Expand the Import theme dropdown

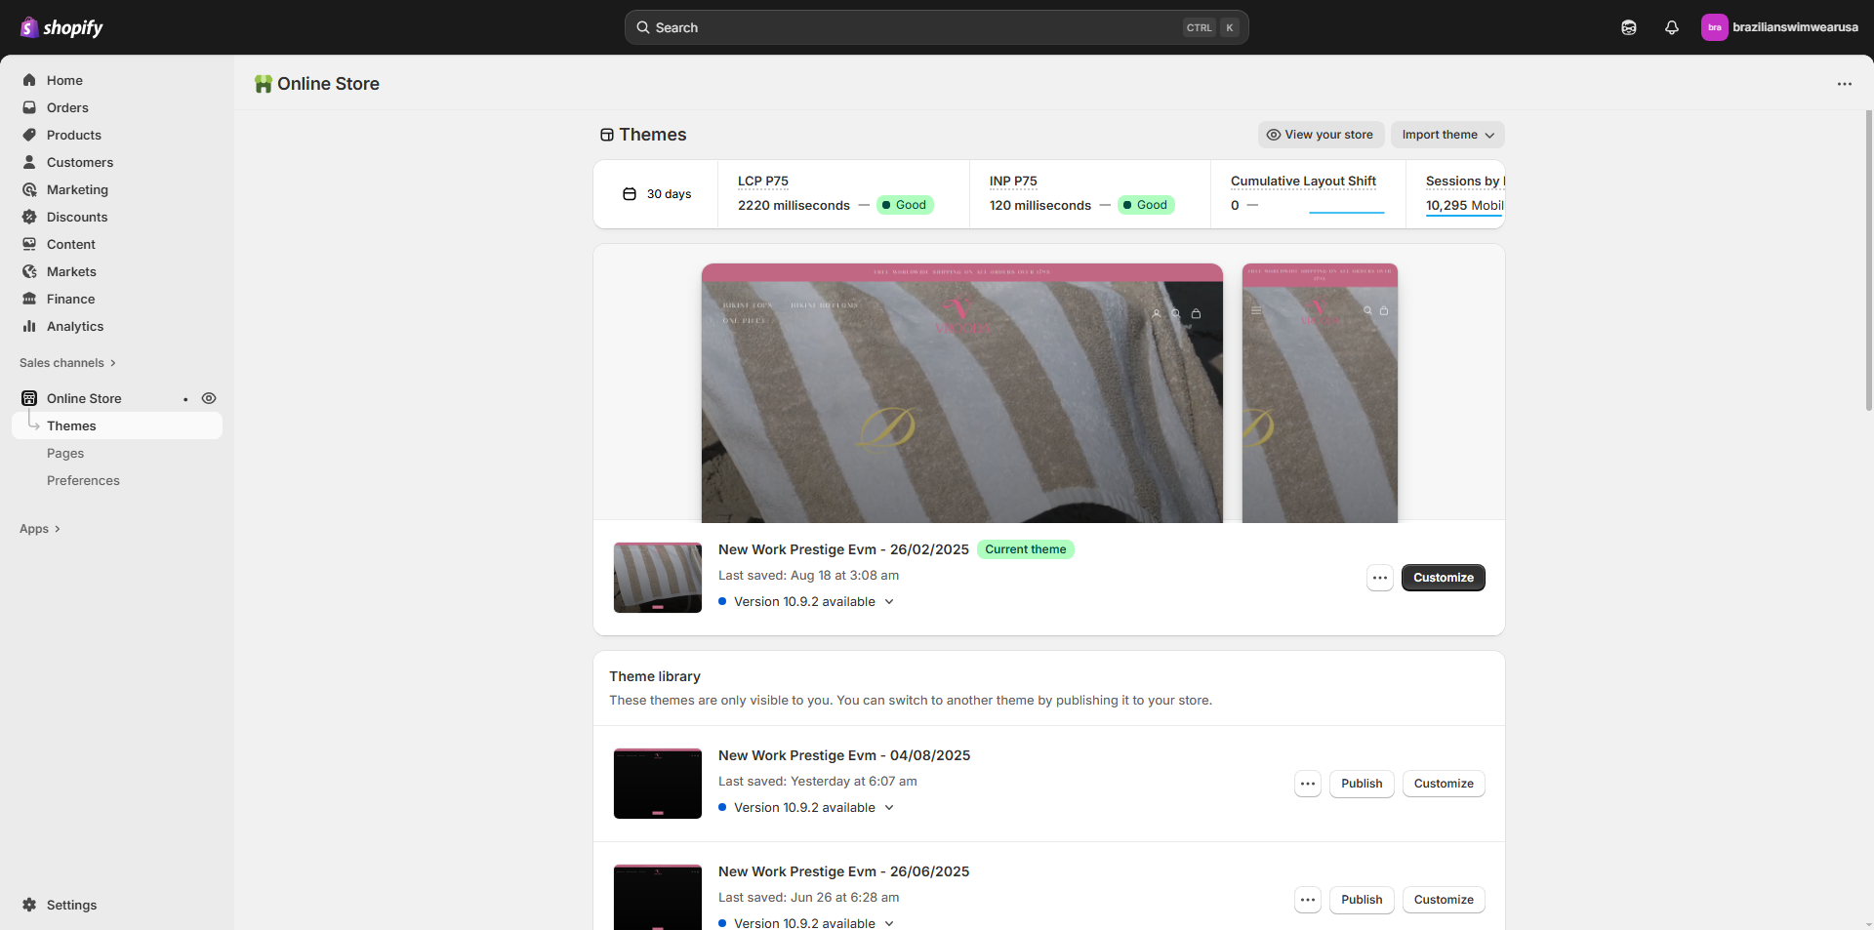click(1446, 135)
